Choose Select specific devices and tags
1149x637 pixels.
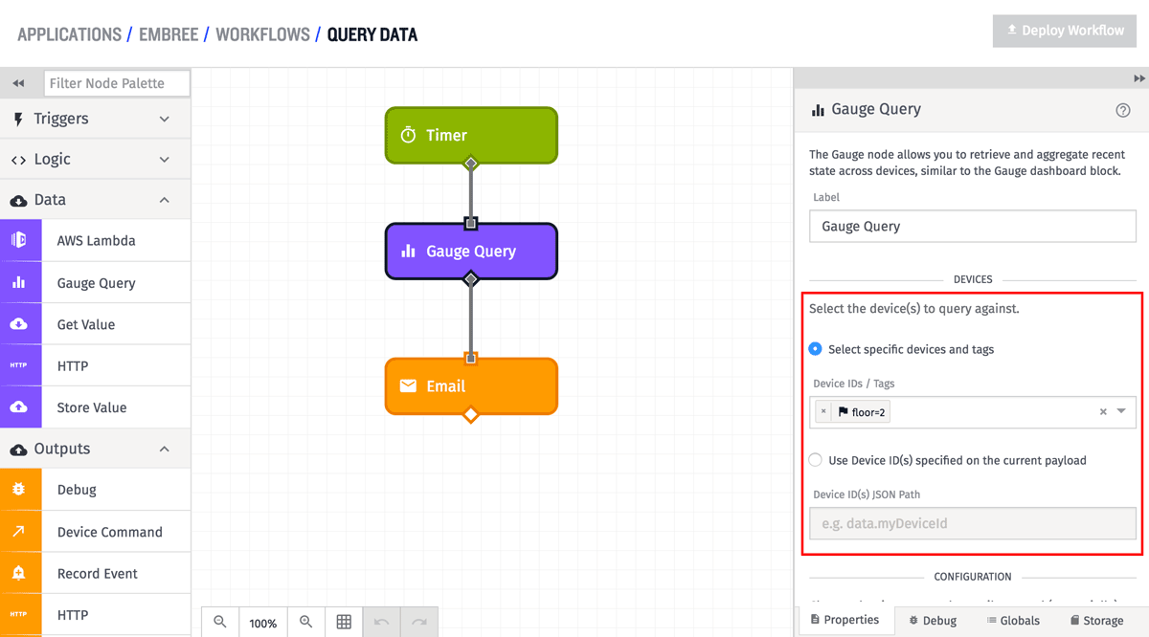click(x=815, y=349)
